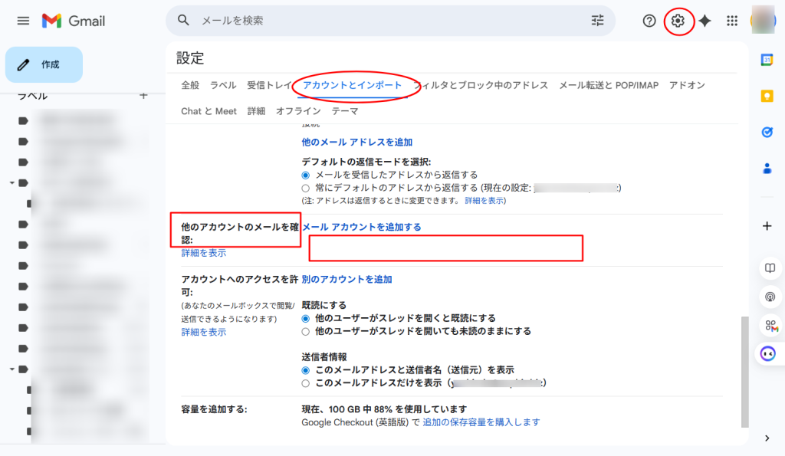Select '常にデフォルトのアドレスから返信する' radio option

click(307, 188)
